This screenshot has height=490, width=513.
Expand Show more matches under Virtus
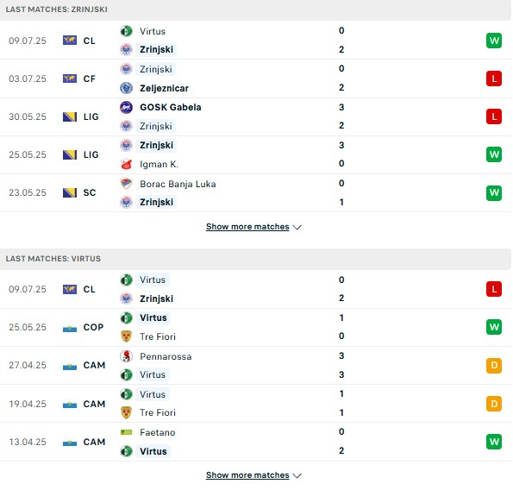pyautogui.click(x=247, y=475)
